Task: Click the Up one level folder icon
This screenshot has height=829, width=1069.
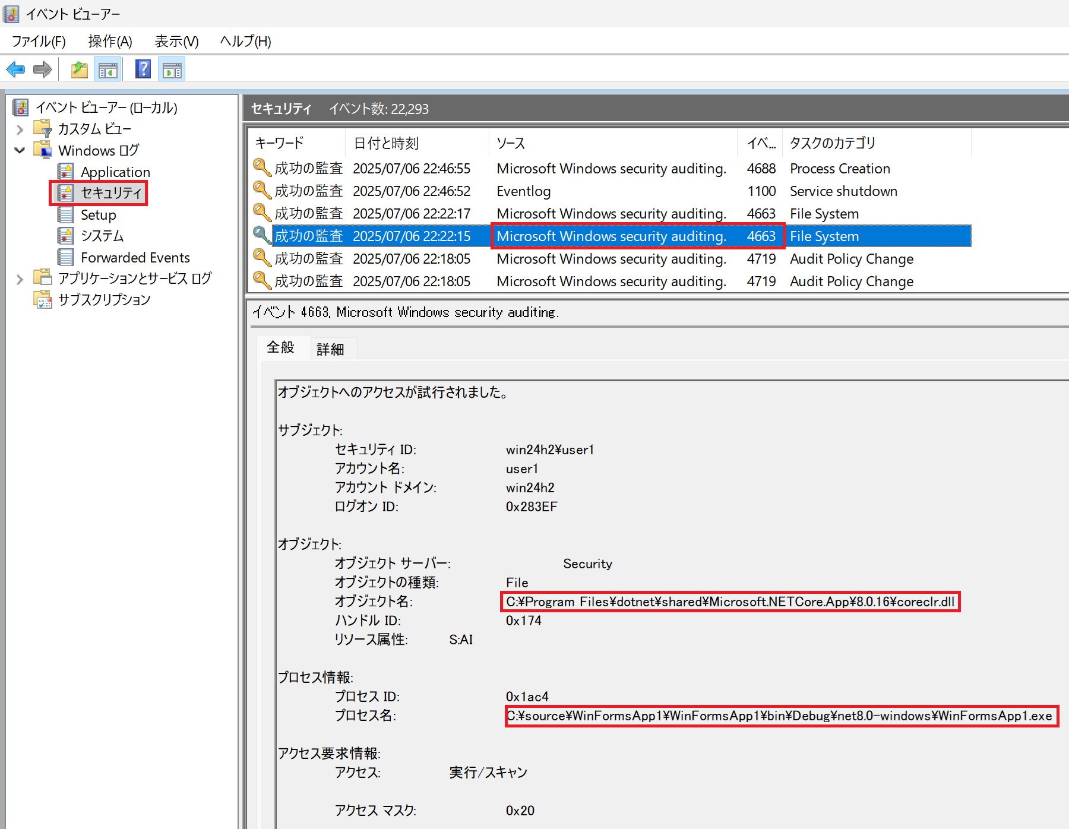Action: click(x=80, y=69)
